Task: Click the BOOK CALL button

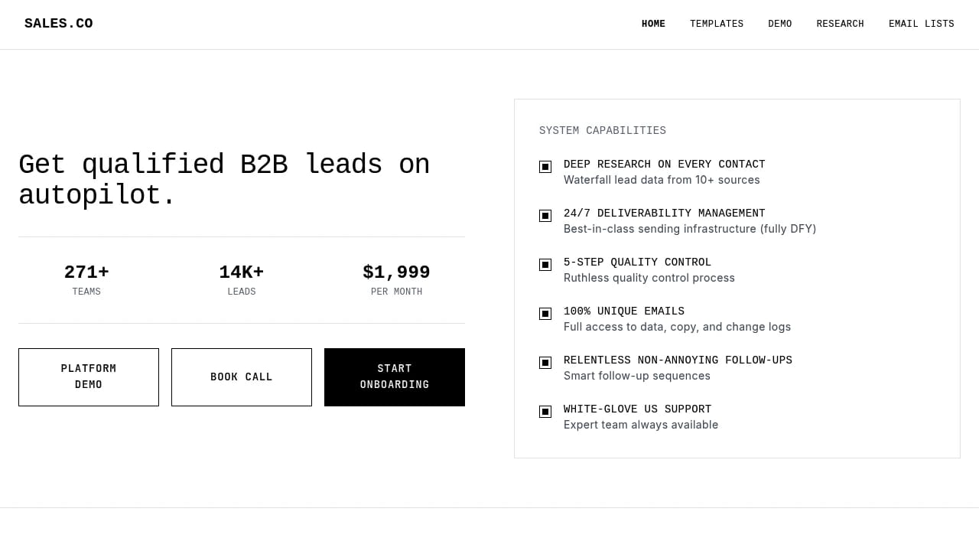Action: click(241, 377)
